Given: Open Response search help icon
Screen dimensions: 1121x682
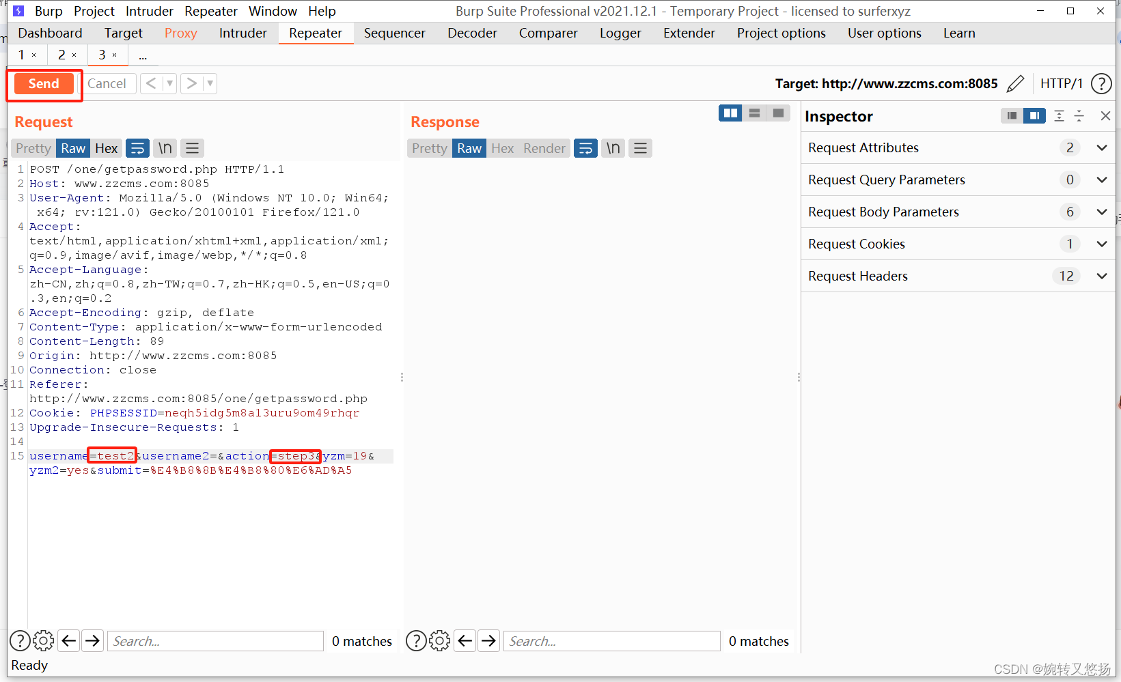Looking at the screenshot, I should 416,640.
